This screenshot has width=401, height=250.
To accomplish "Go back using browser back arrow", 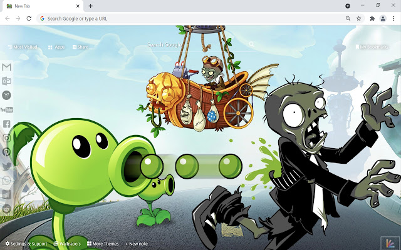I will [8, 18].
